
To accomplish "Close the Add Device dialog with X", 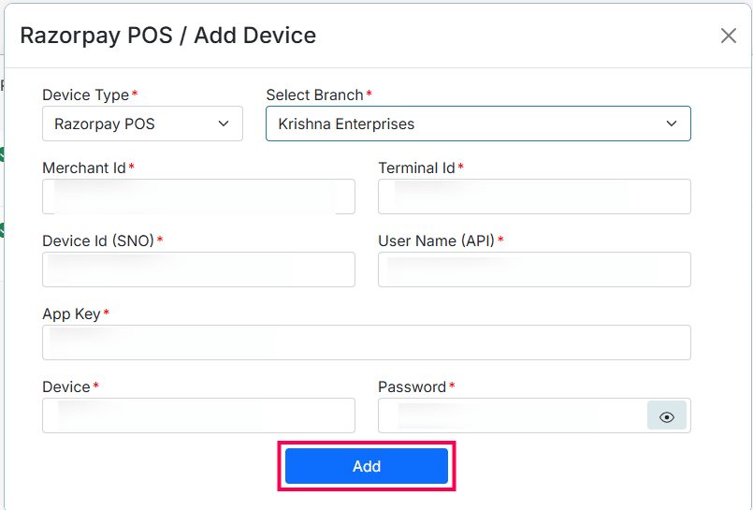I will (728, 36).
